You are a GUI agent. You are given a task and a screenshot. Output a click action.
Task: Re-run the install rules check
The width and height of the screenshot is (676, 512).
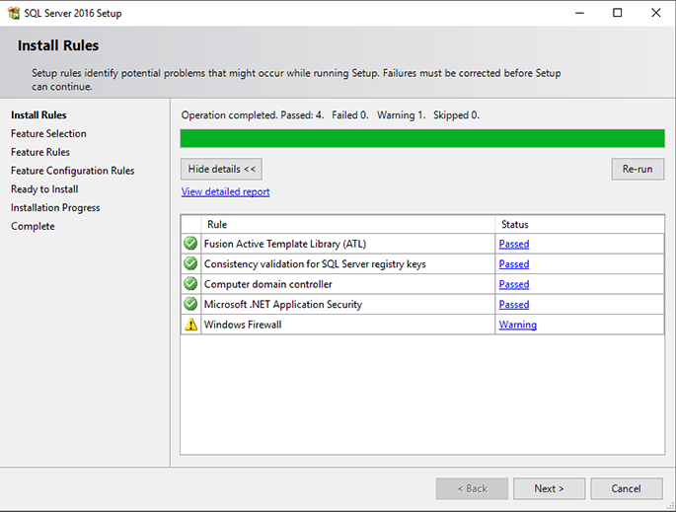point(637,169)
